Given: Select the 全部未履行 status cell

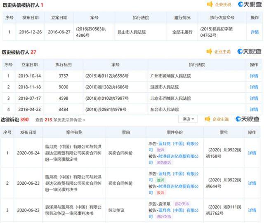Looking at the screenshot, I should click(182, 32).
